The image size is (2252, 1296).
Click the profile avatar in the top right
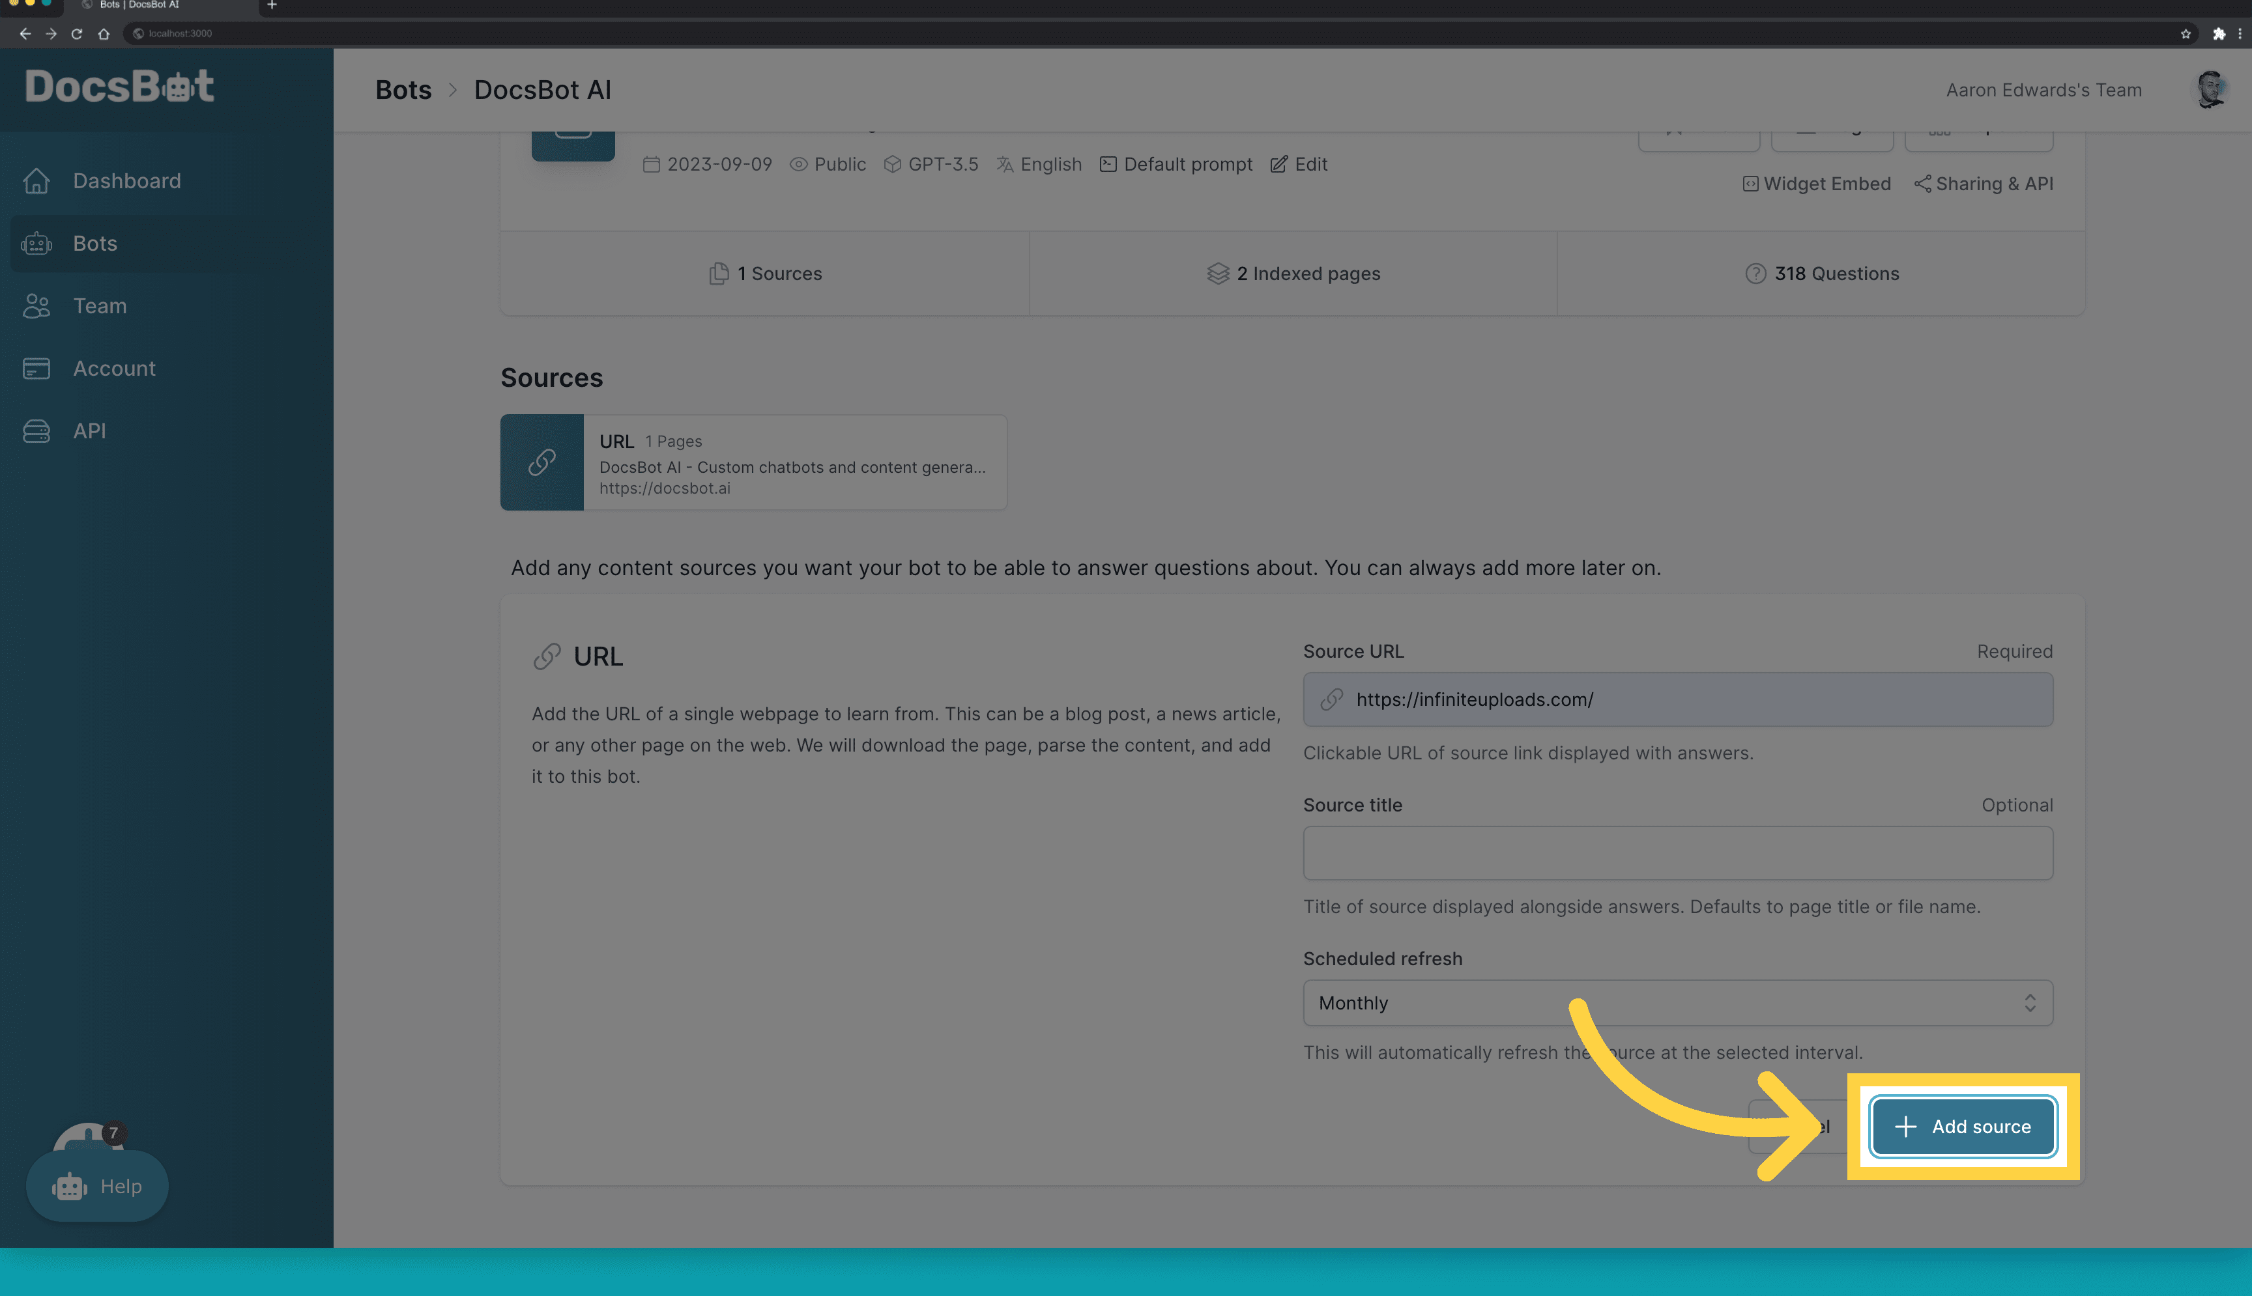tap(2215, 89)
